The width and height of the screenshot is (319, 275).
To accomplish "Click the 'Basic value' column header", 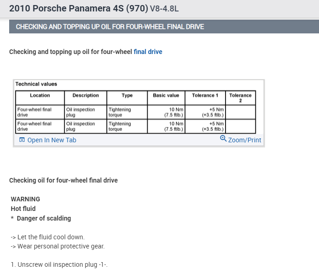I will [x=166, y=96].
